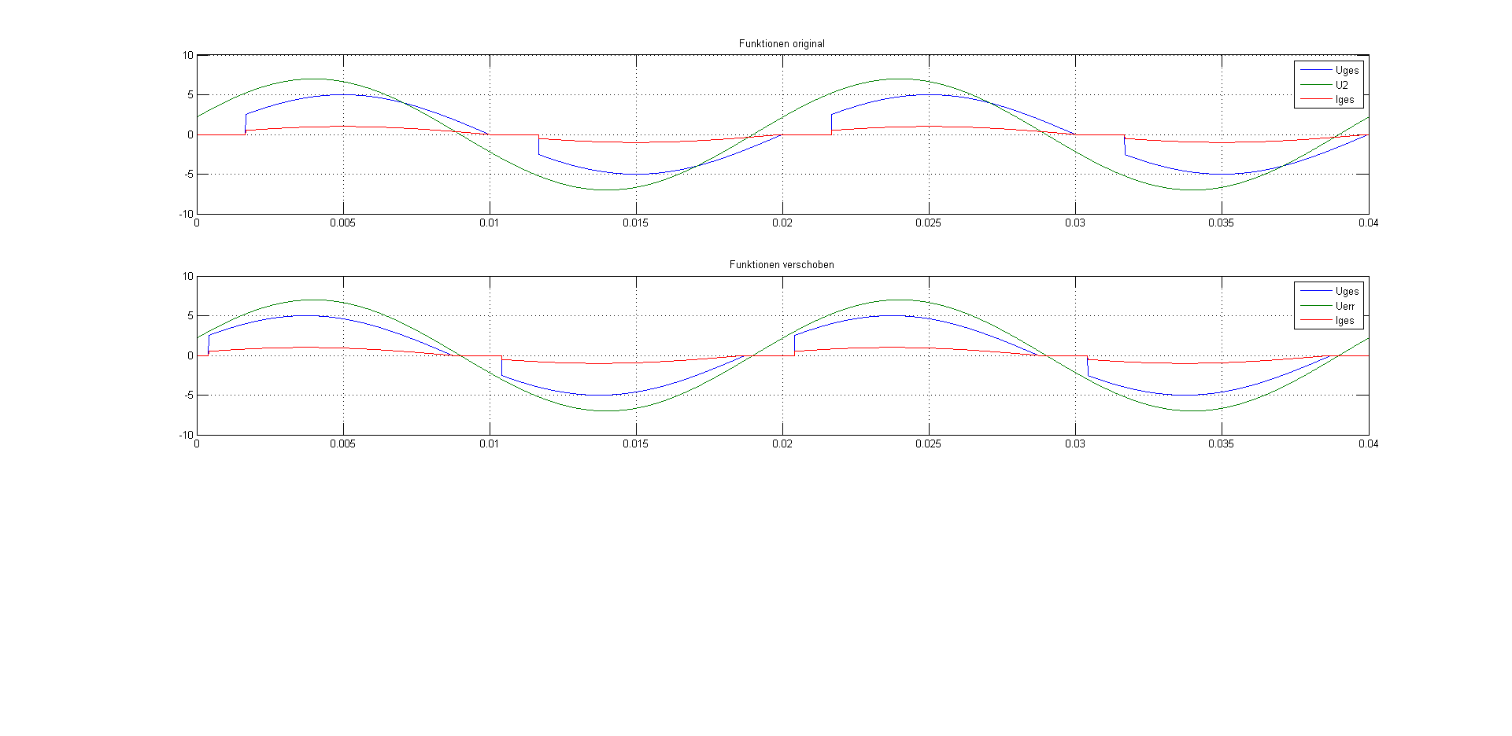Click x-axis tick 0.035 under Funktionen original plot
The width and height of the screenshot is (1512, 736).
pyautogui.click(x=1222, y=223)
